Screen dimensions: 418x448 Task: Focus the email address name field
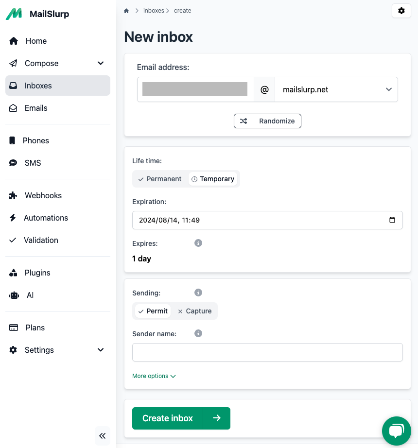coord(195,89)
